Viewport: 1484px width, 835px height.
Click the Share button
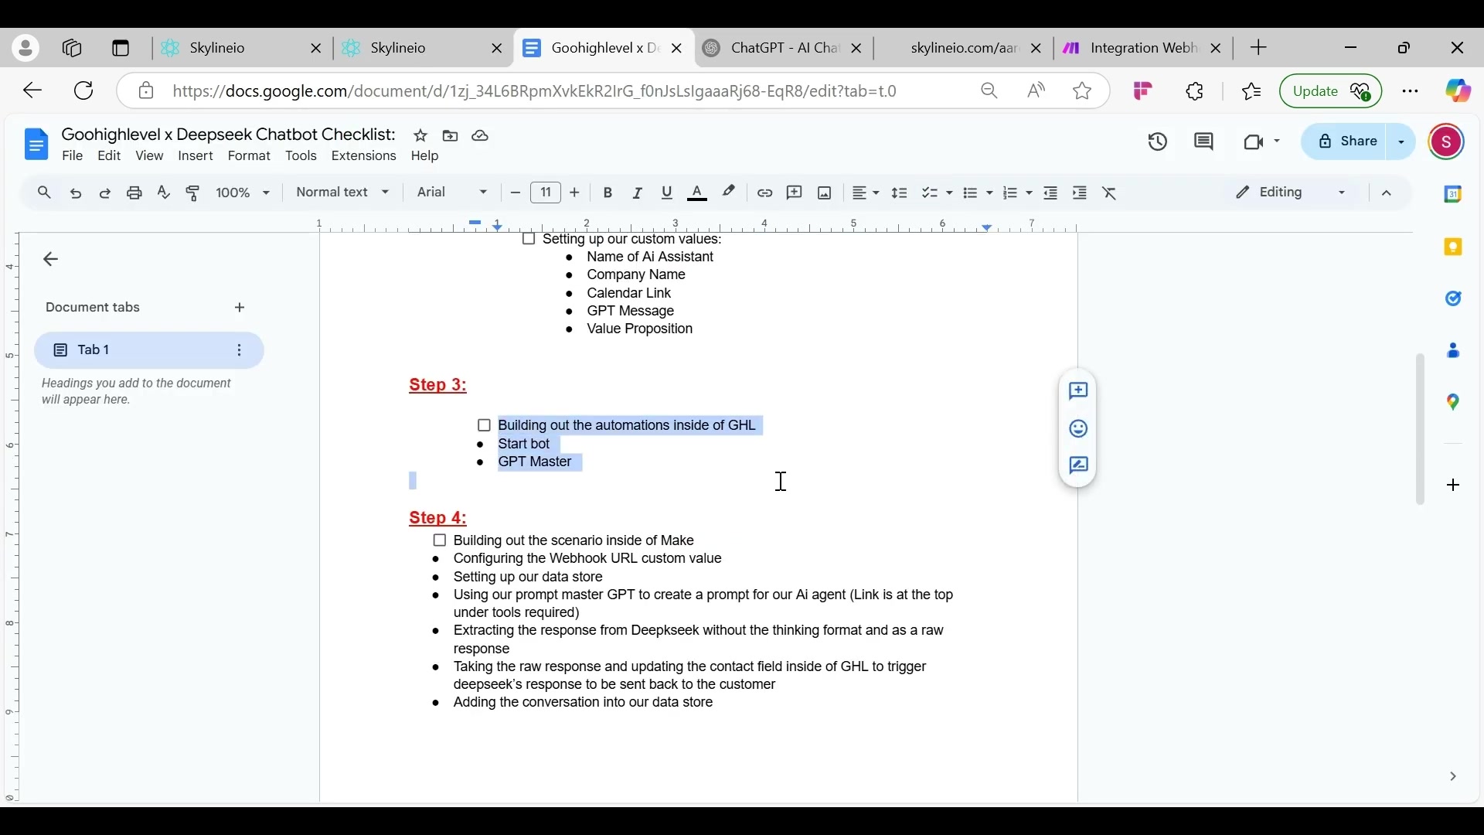click(1347, 142)
